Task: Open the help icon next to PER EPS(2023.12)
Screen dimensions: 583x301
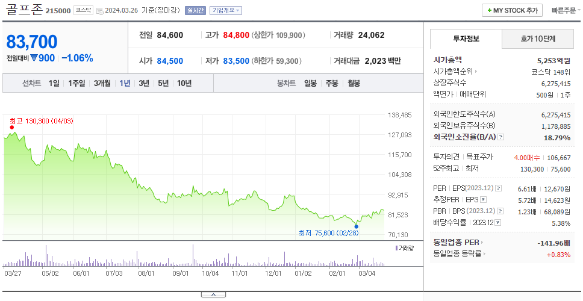Action: coord(499,188)
